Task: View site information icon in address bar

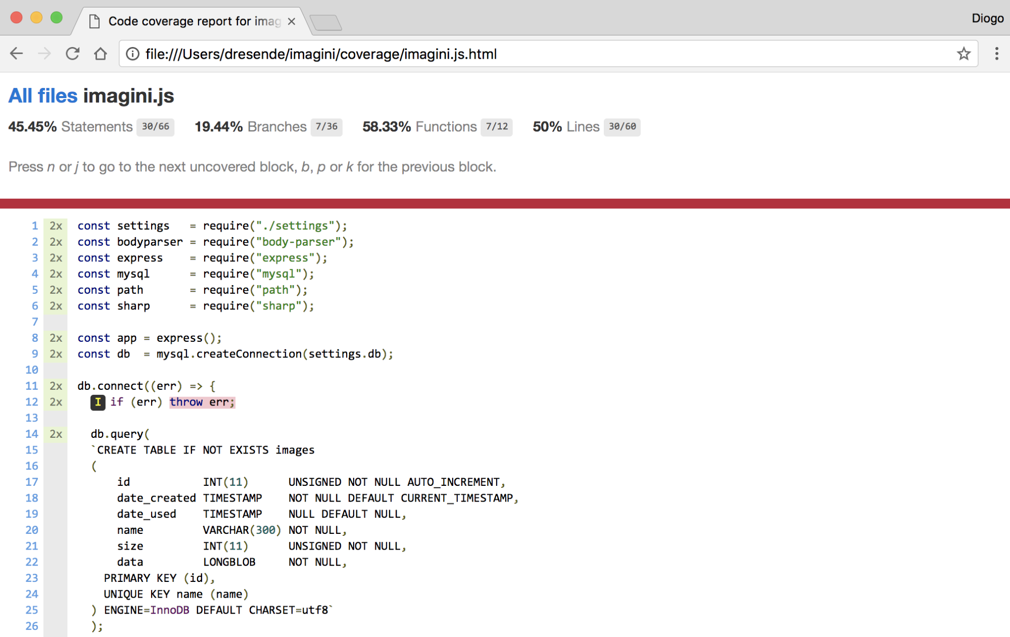Action: click(x=132, y=54)
